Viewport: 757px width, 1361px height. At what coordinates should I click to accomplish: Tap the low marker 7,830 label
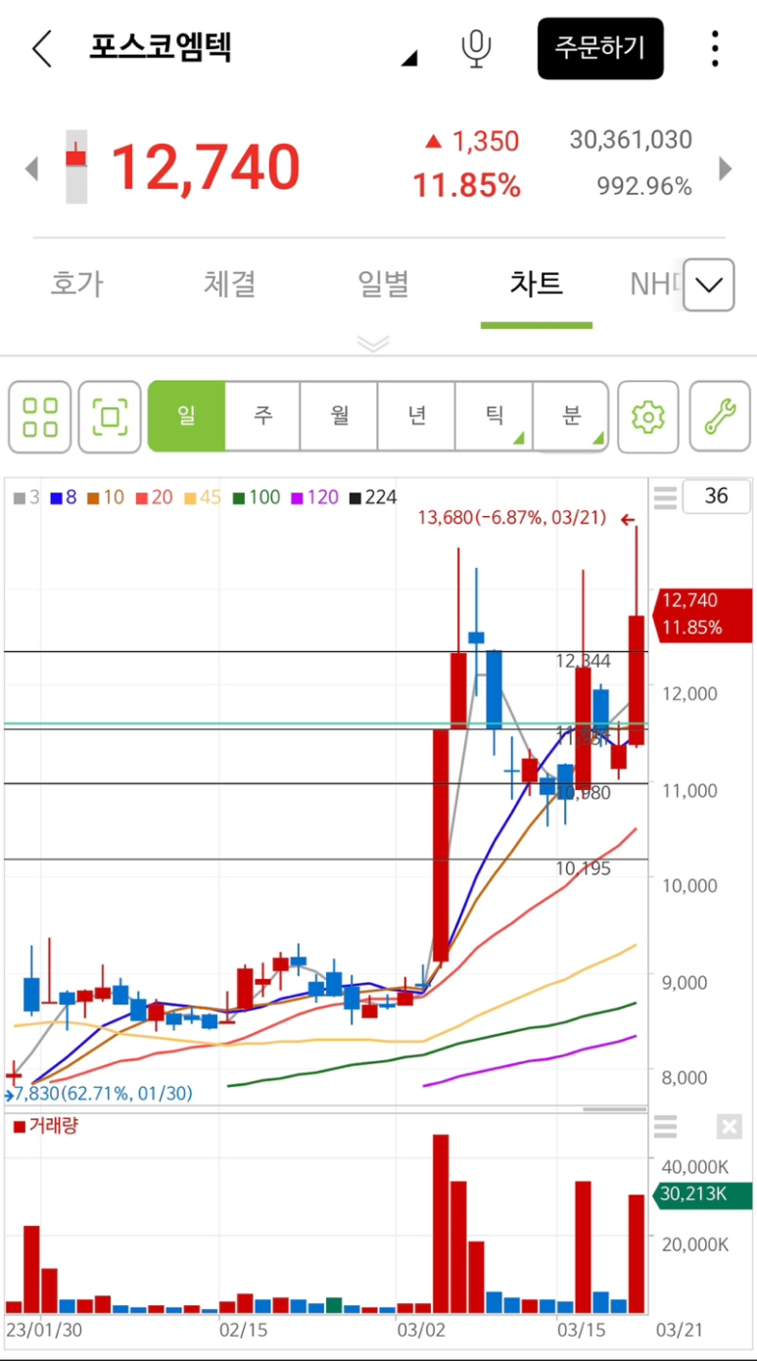(103, 1093)
